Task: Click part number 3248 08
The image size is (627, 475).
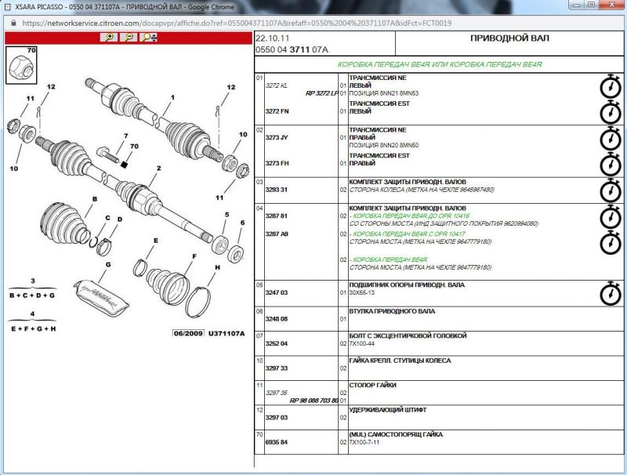Action: tap(277, 319)
